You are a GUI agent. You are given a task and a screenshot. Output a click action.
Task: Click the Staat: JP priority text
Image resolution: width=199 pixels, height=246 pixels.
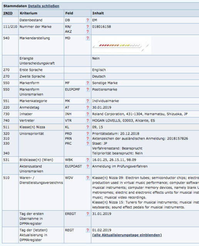pos(100,143)
